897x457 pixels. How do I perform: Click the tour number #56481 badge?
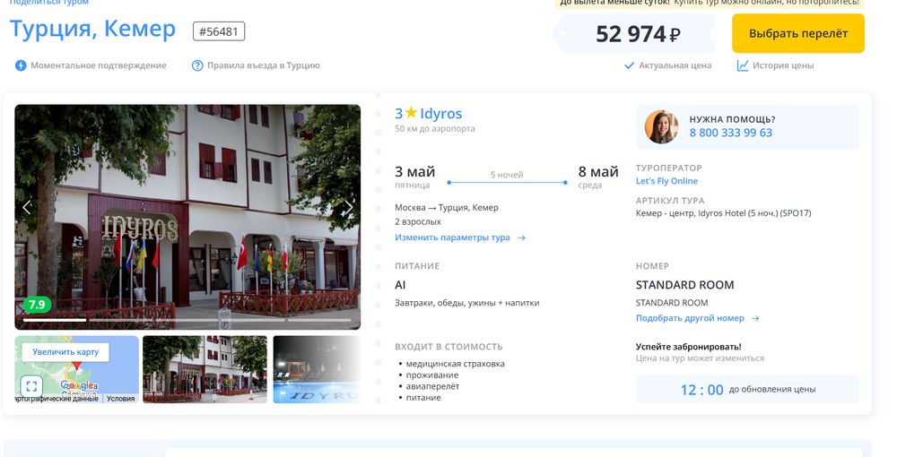(219, 31)
